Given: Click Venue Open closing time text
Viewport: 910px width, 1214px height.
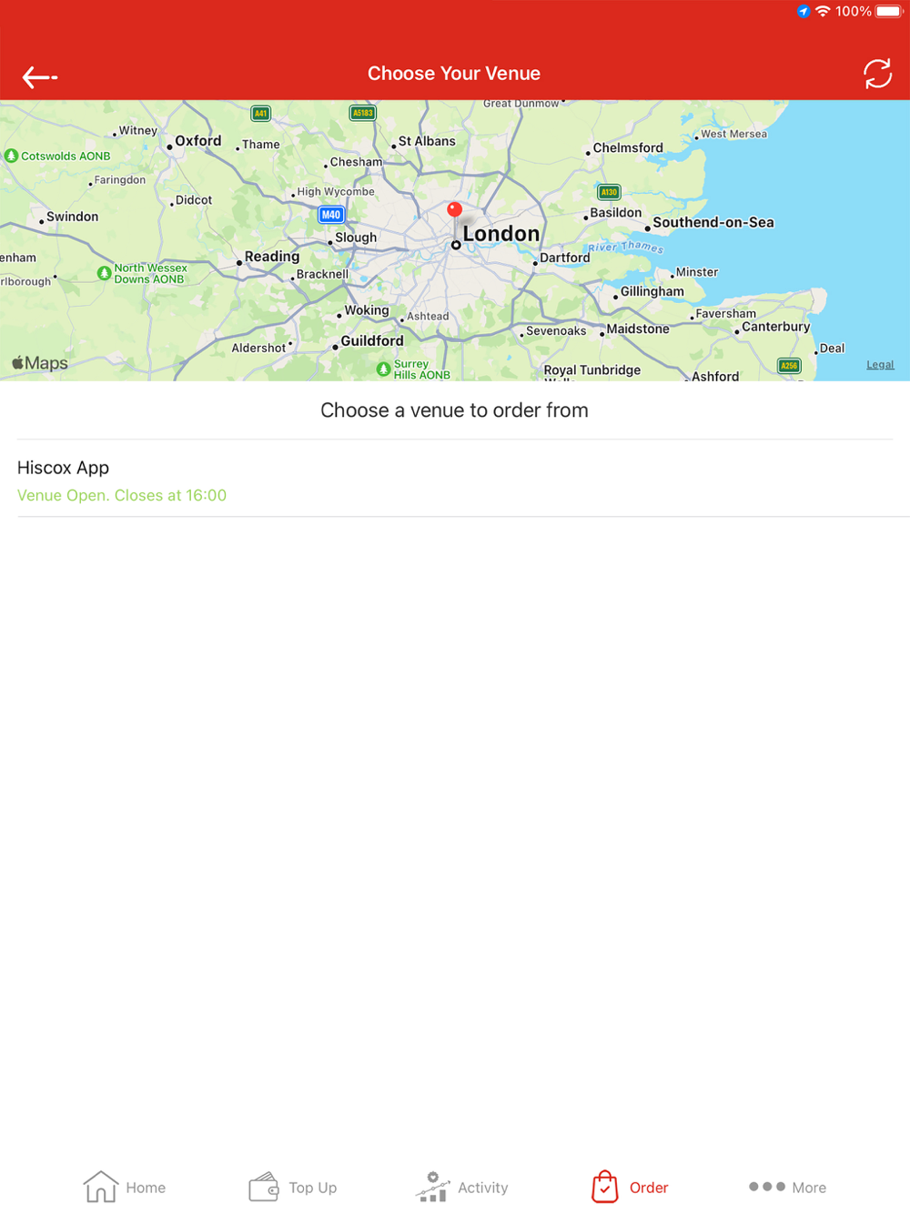Looking at the screenshot, I should (x=122, y=495).
